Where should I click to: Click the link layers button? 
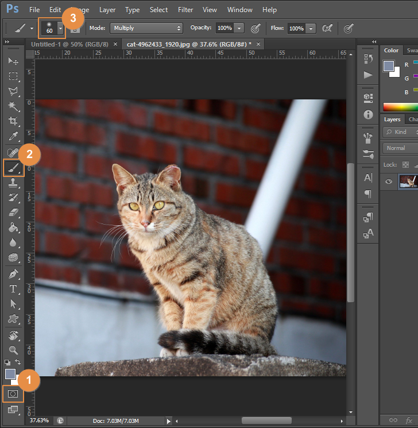click(393, 420)
